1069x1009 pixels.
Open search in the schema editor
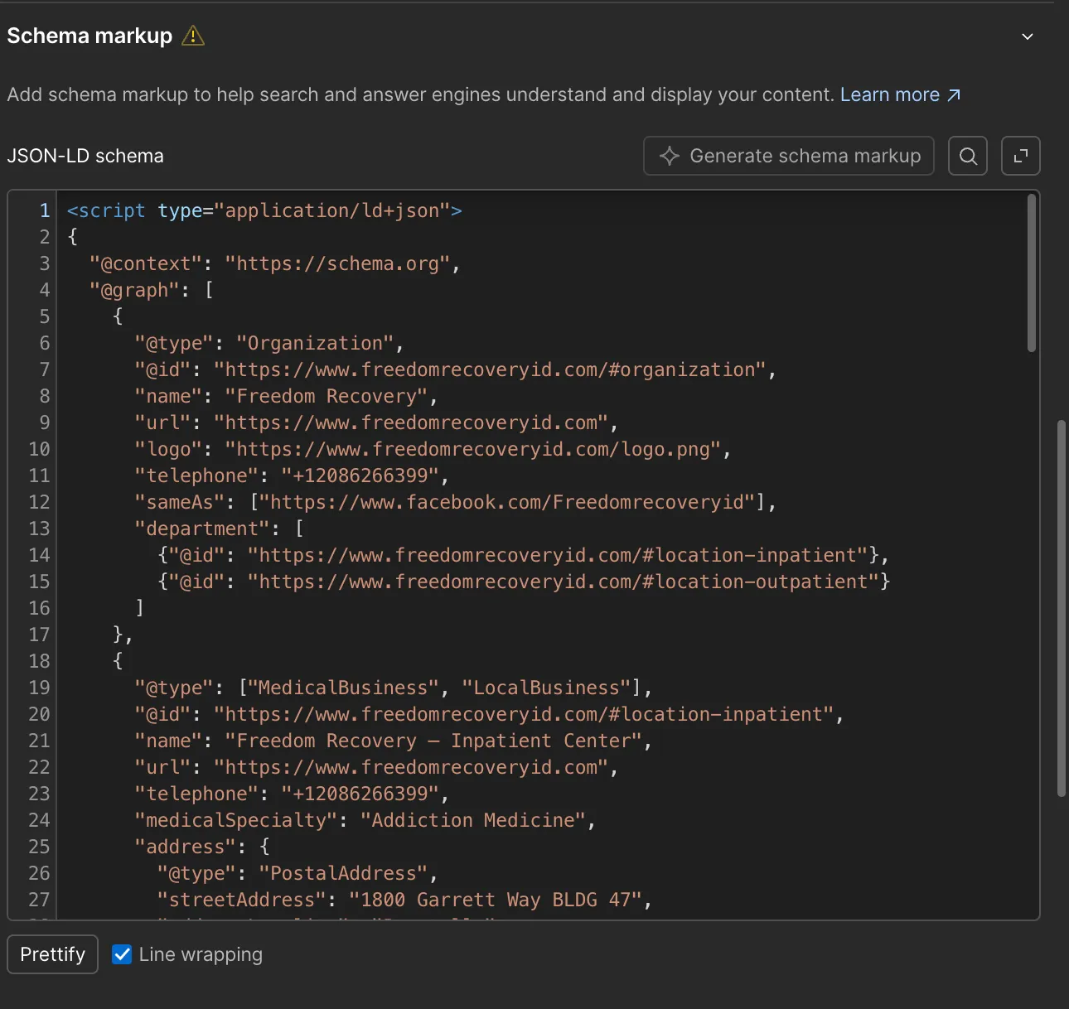[968, 156]
